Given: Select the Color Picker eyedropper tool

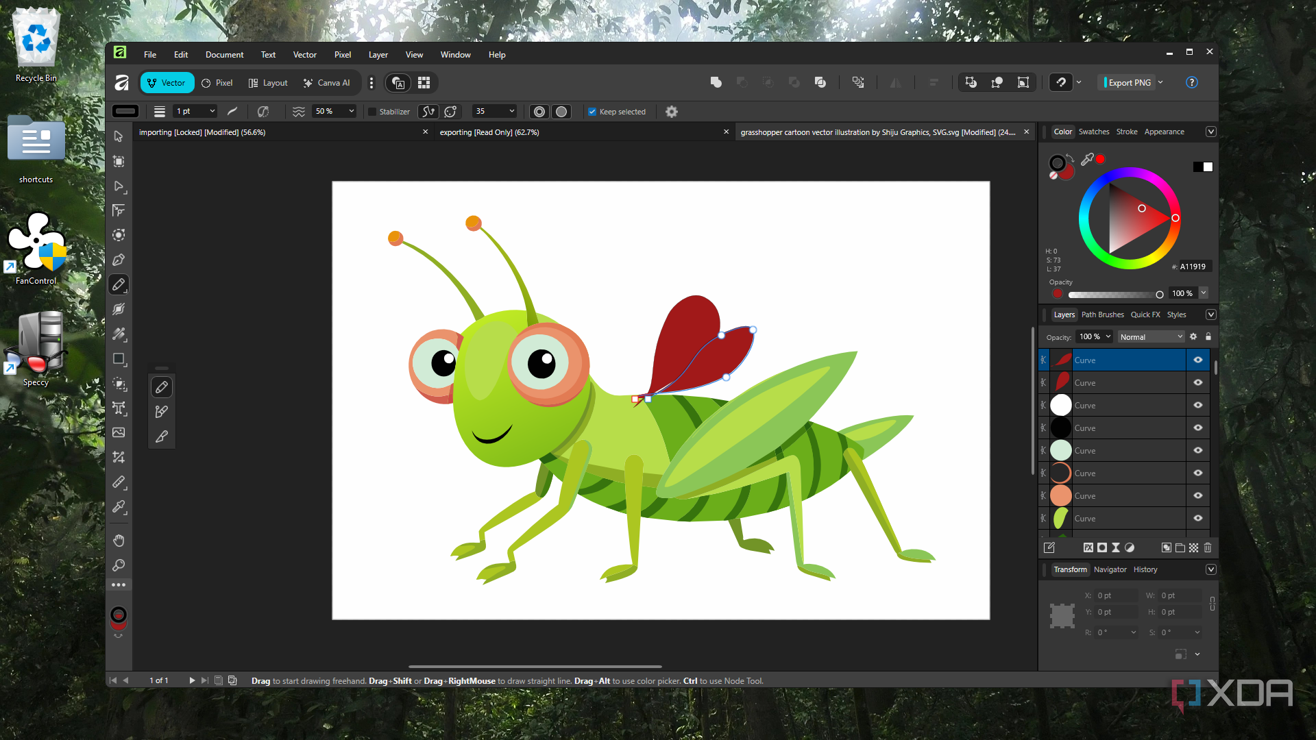Looking at the screenshot, I should (119, 507).
